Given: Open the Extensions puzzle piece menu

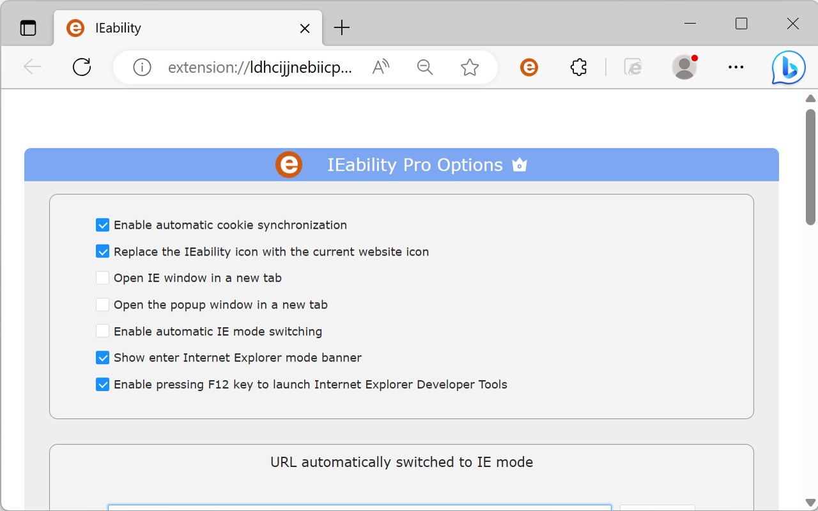Looking at the screenshot, I should pos(578,67).
